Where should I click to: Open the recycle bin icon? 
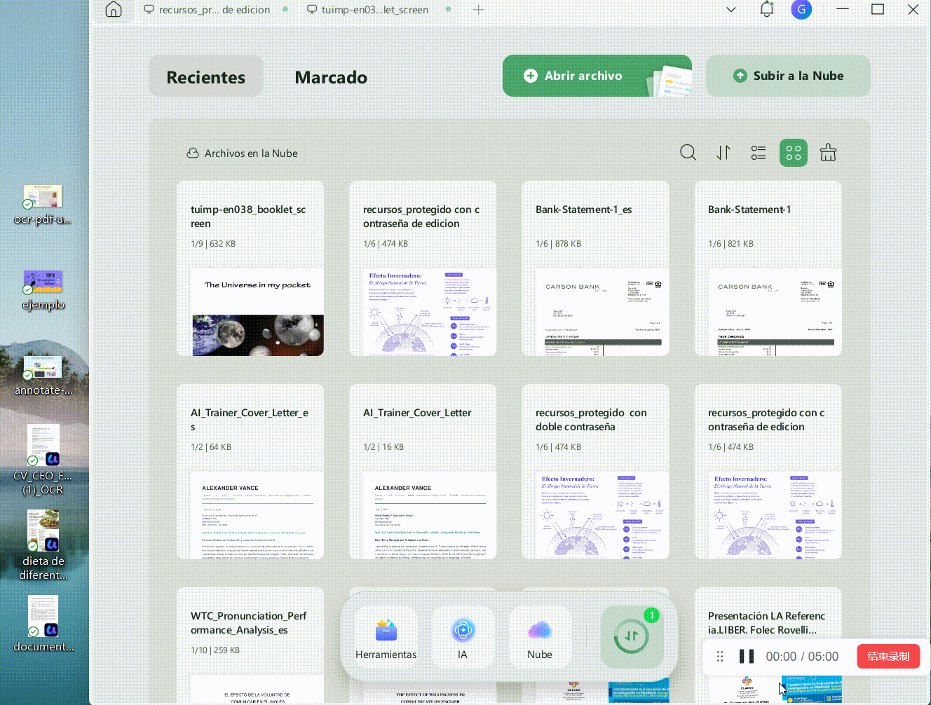(828, 153)
